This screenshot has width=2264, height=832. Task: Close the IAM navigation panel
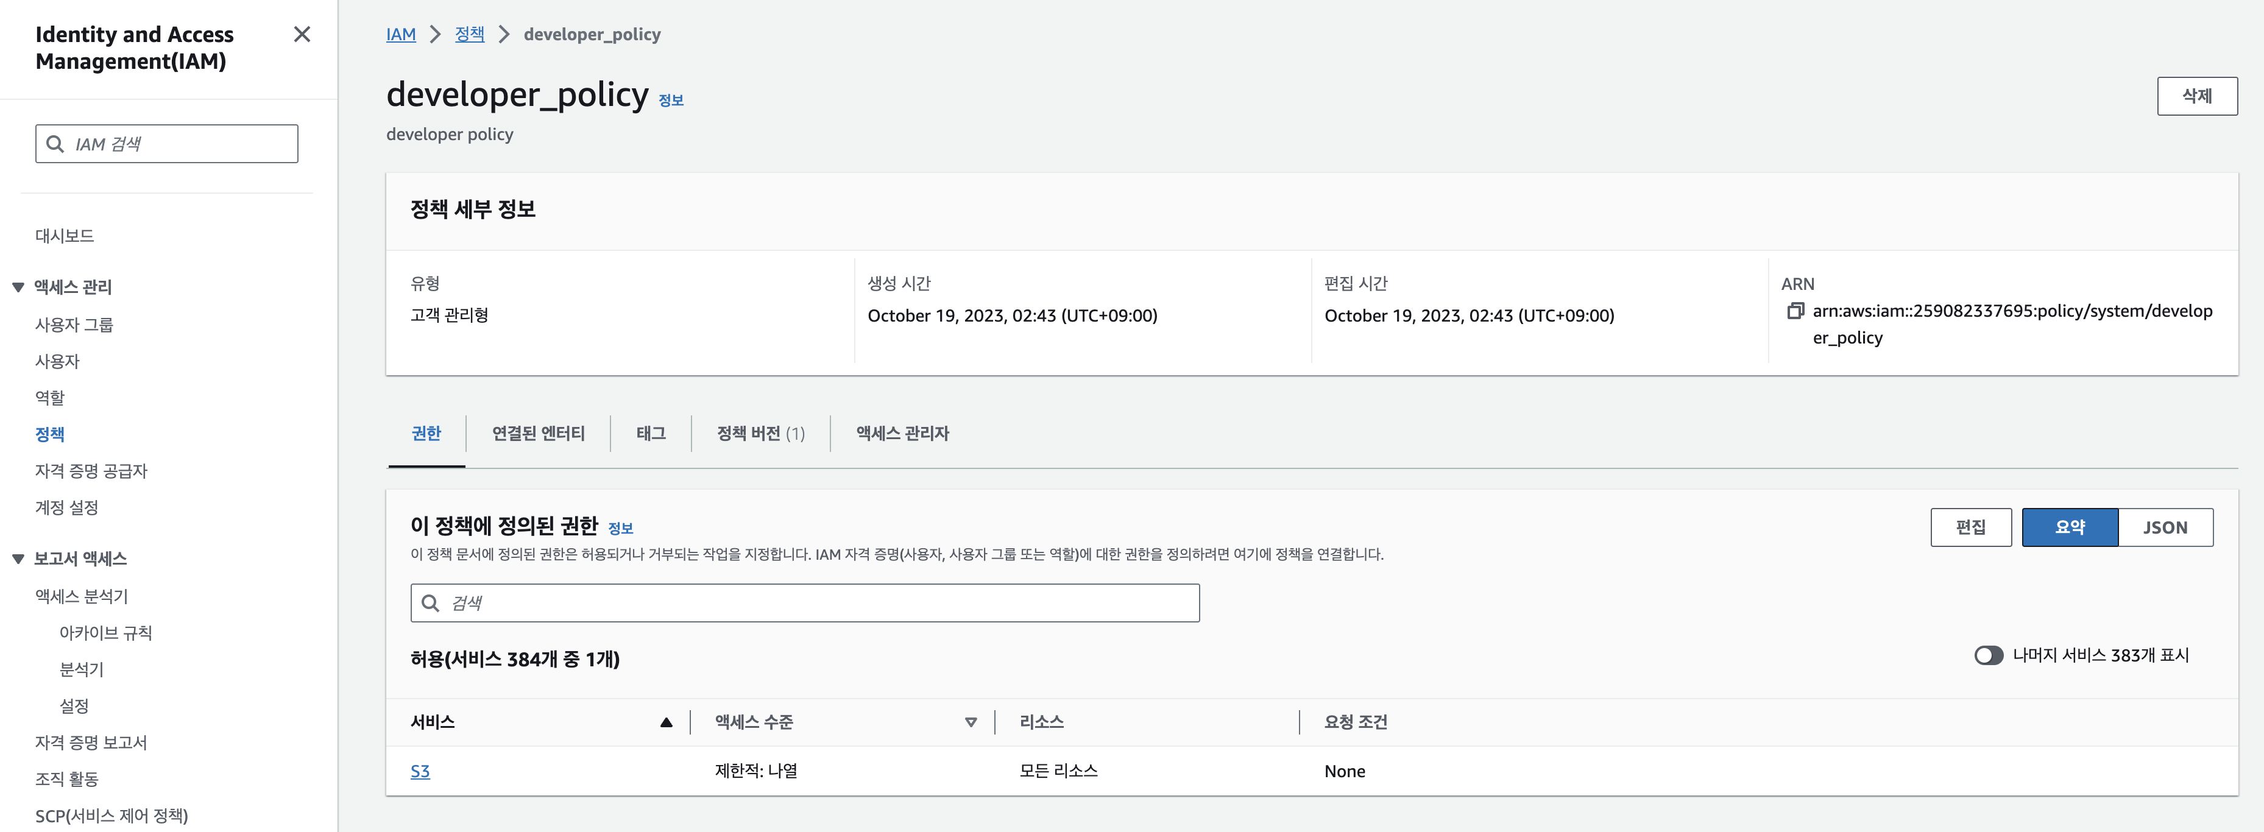(x=302, y=34)
